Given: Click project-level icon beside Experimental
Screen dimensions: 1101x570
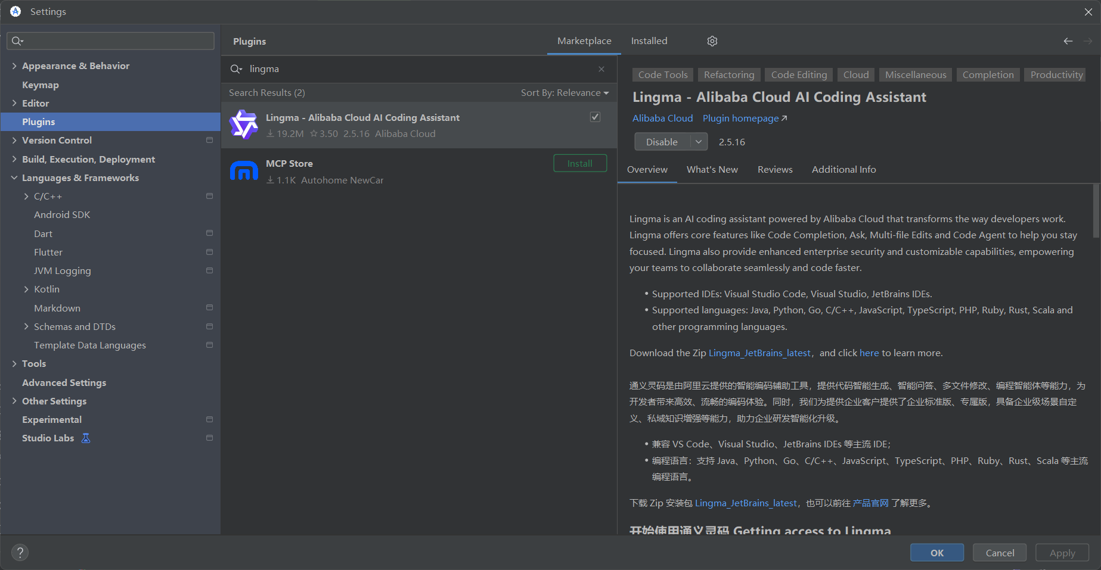Looking at the screenshot, I should pyautogui.click(x=209, y=420).
